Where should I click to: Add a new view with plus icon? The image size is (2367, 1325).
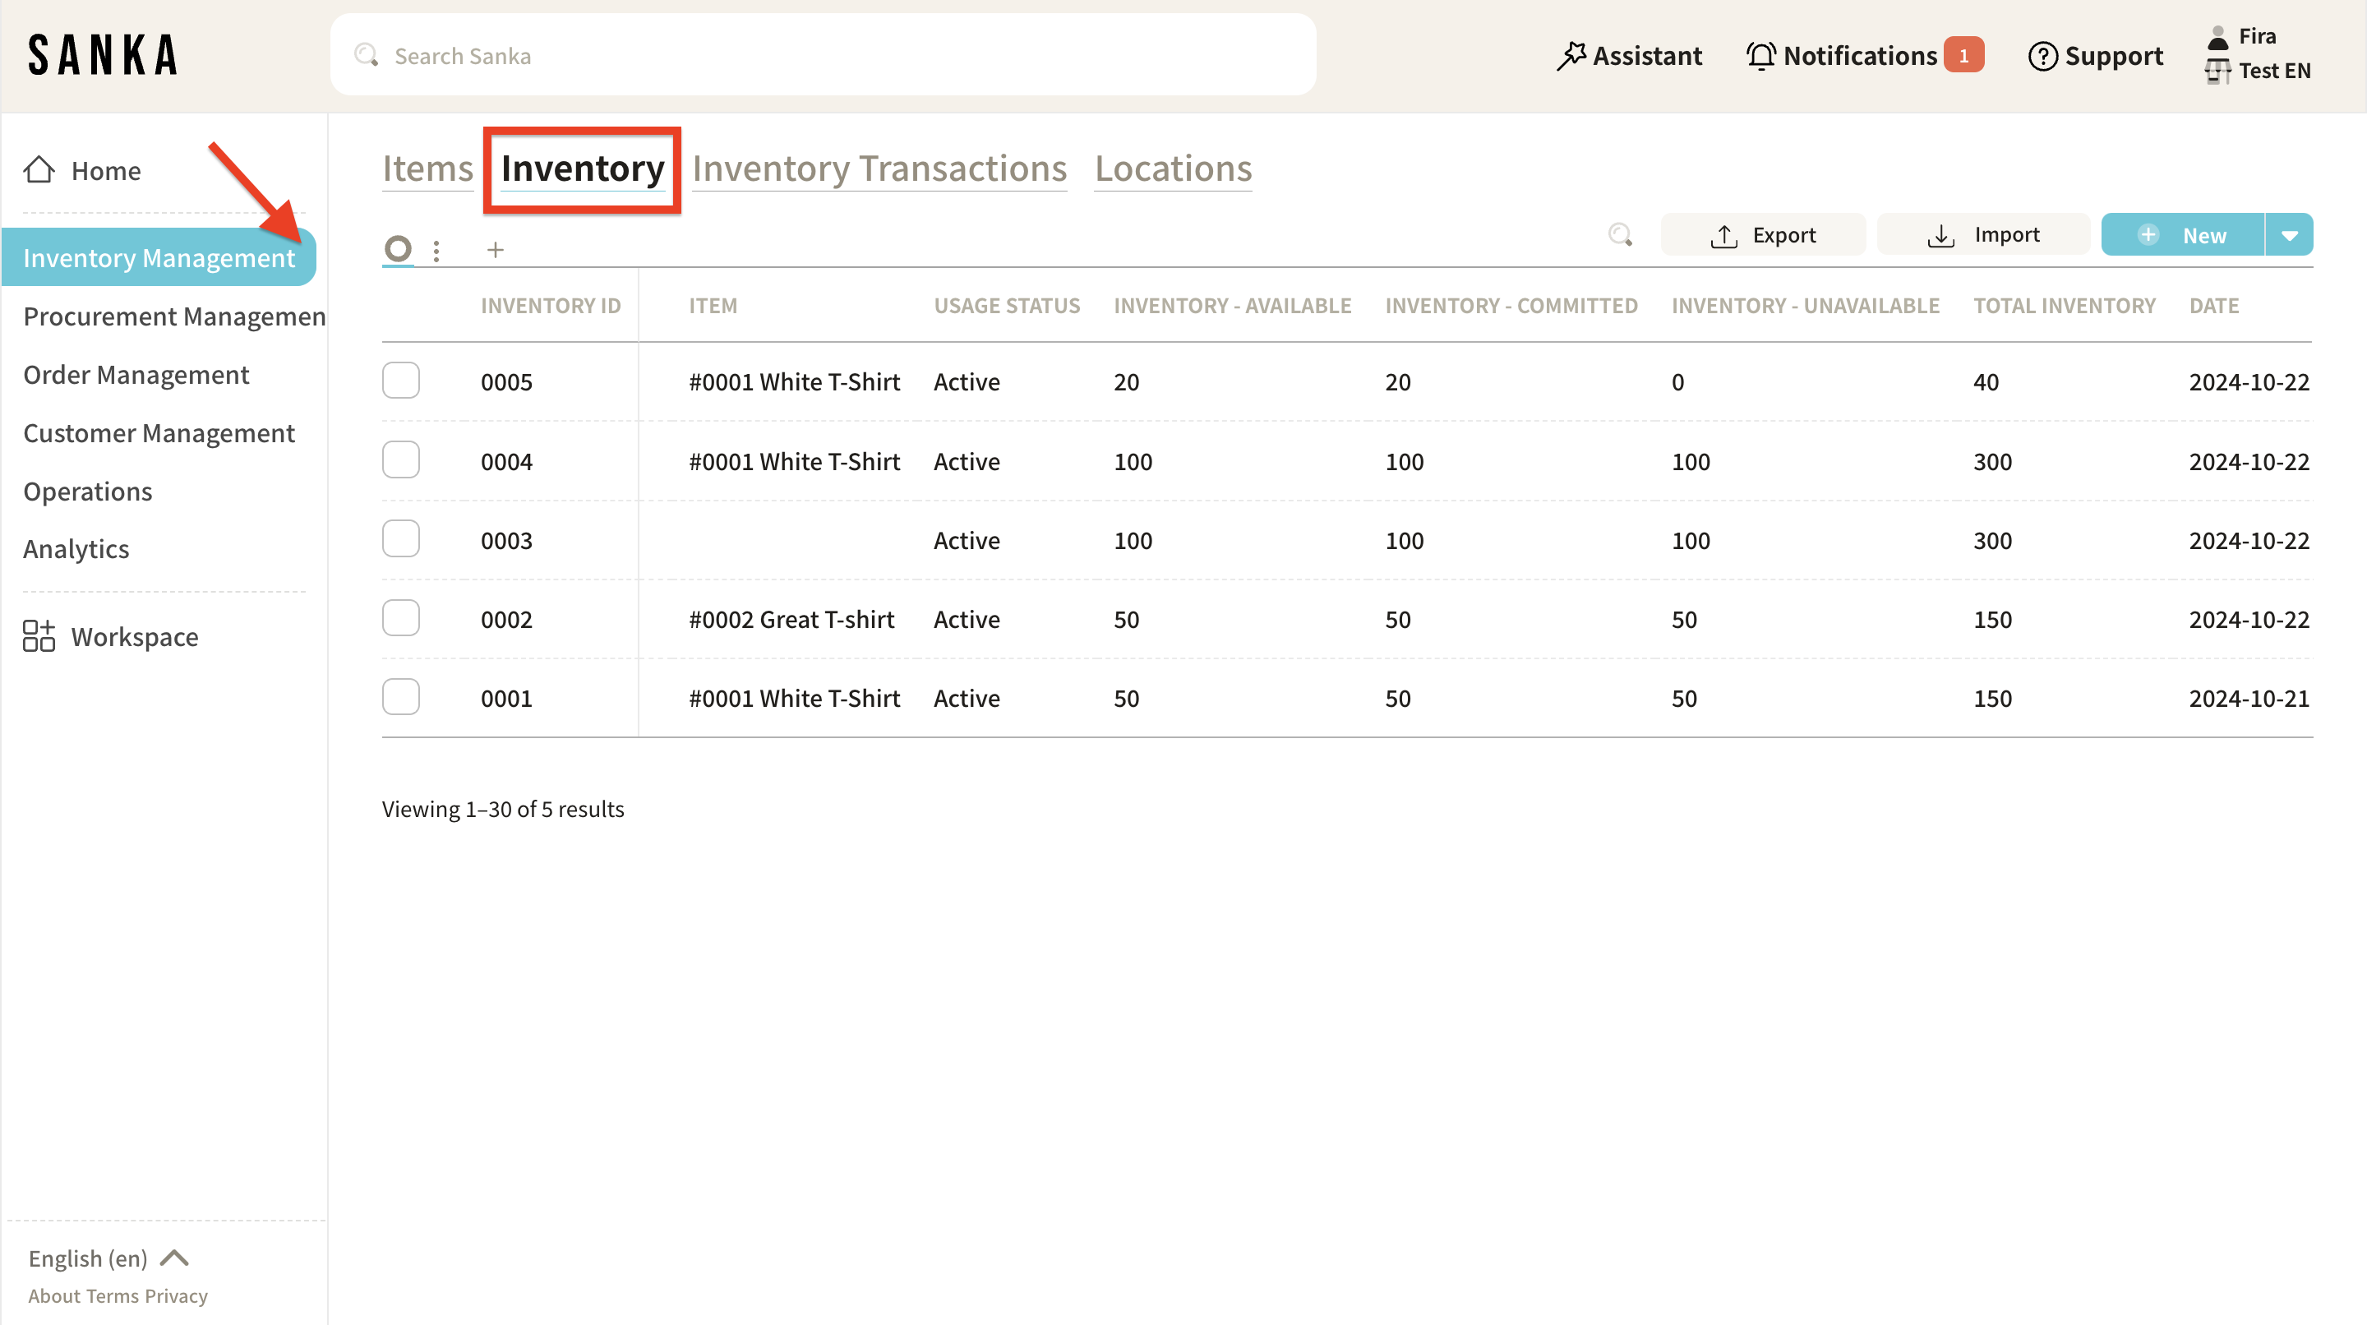pyautogui.click(x=496, y=250)
